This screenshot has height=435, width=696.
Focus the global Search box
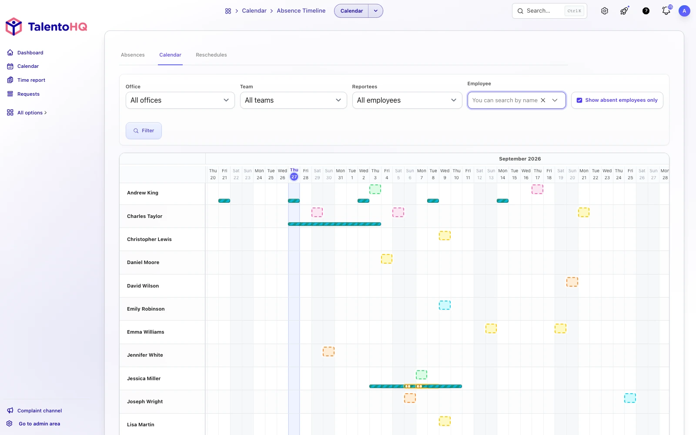[549, 11]
